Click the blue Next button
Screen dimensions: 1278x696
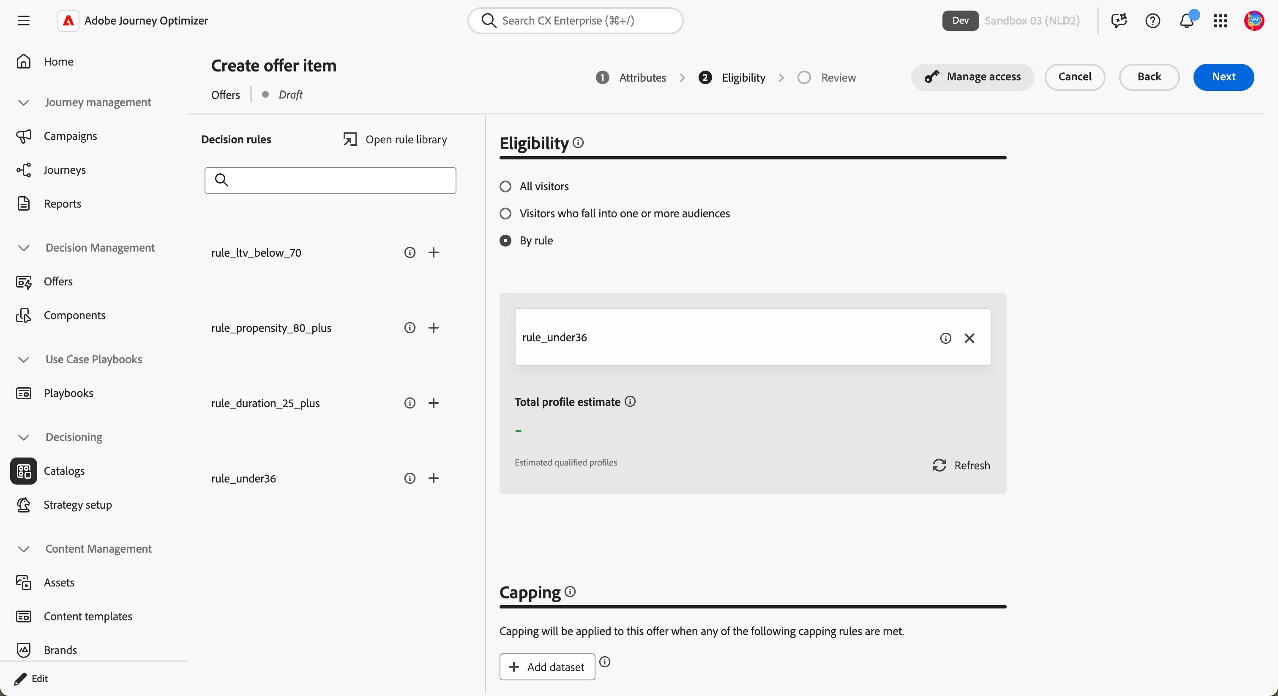tap(1223, 77)
